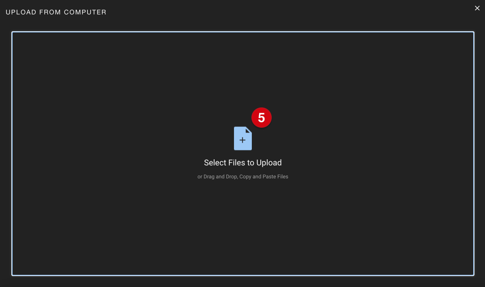Click the left side of drop zone

coord(93,153)
